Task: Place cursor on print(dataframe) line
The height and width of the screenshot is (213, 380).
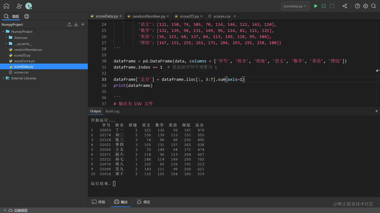Action: tap(133, 86)
